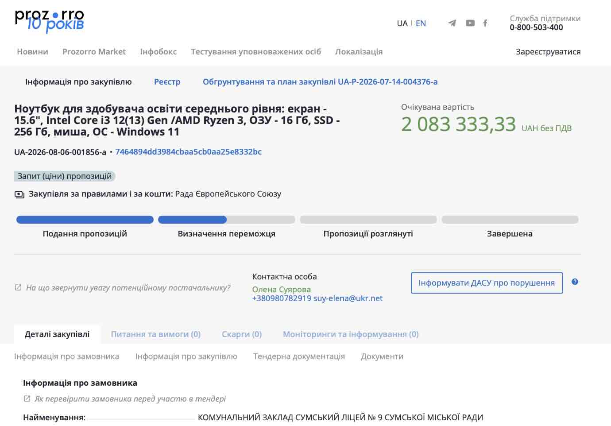
Task: Select the Деталі закупівлі tab
Action: pyautogui.click(x=57, y=334)
